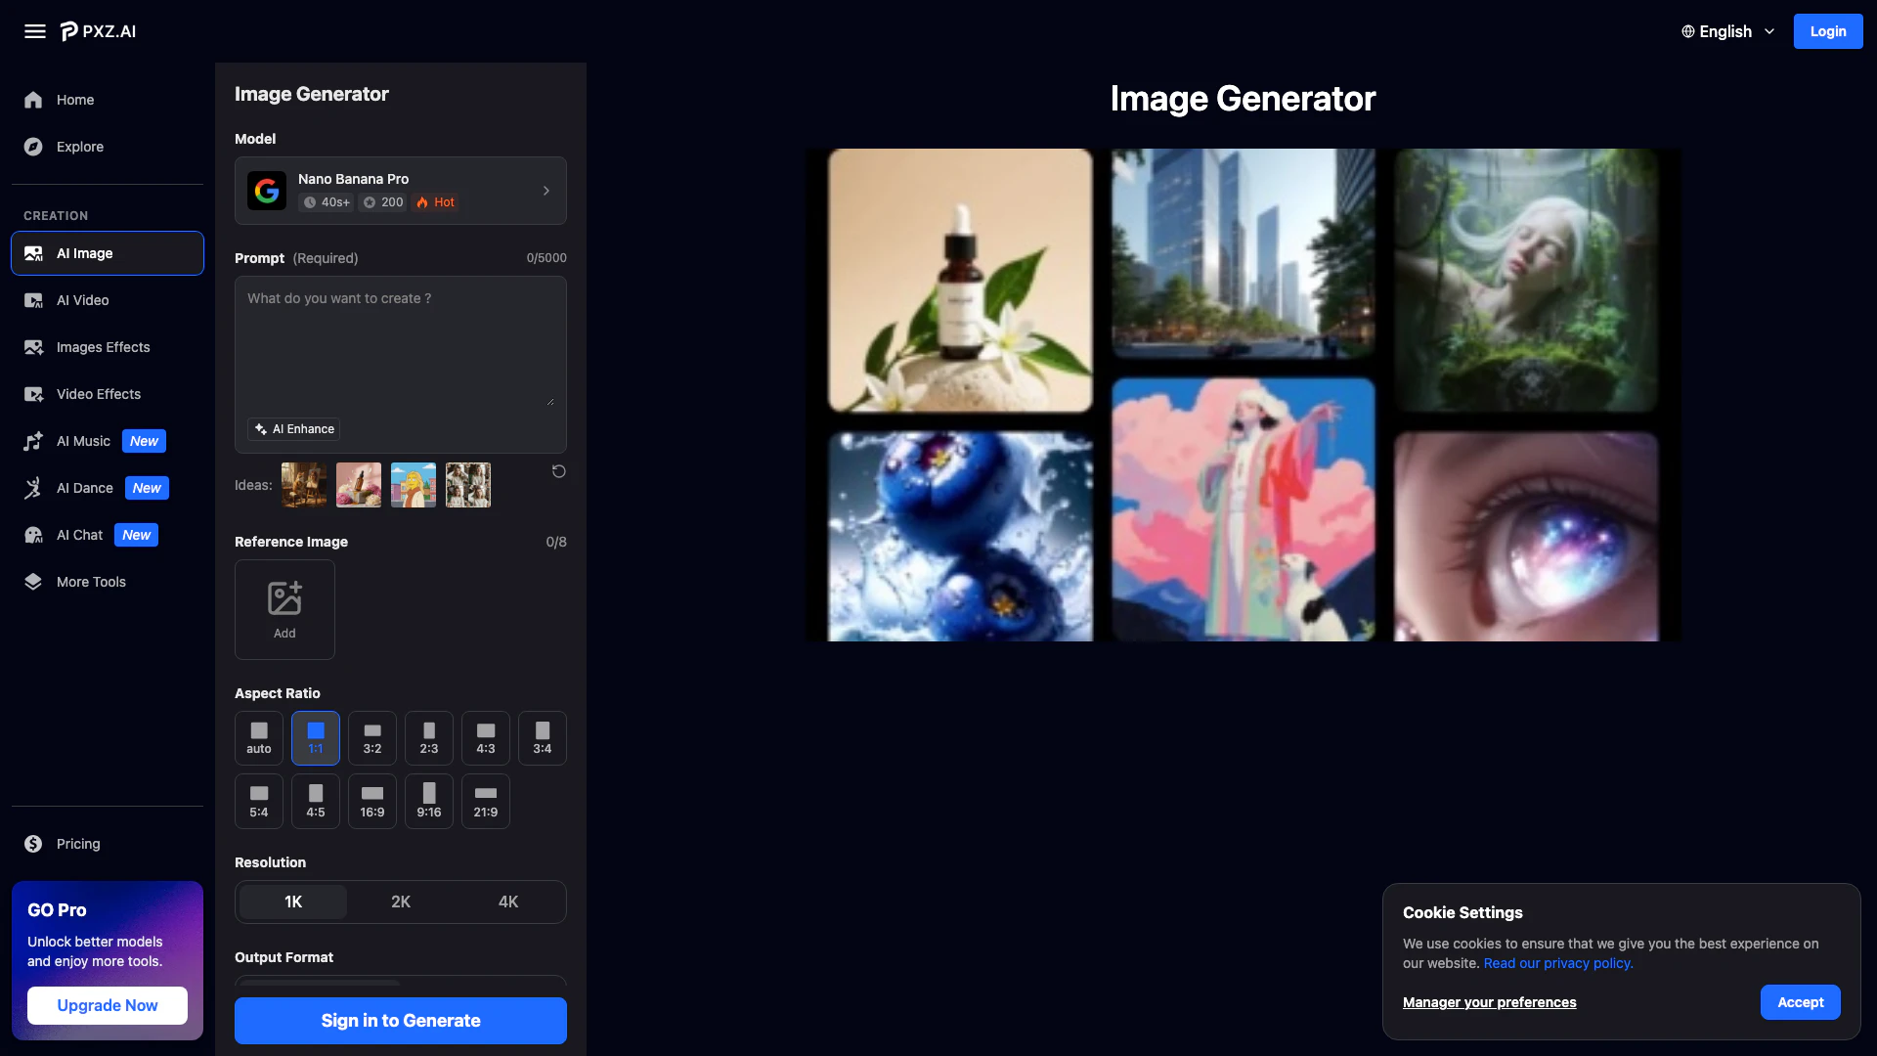
Task: Open the English language dropdown
Action: coord(1727,31)
